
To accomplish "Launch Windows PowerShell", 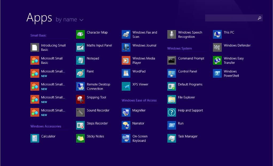I will [217, 73].
